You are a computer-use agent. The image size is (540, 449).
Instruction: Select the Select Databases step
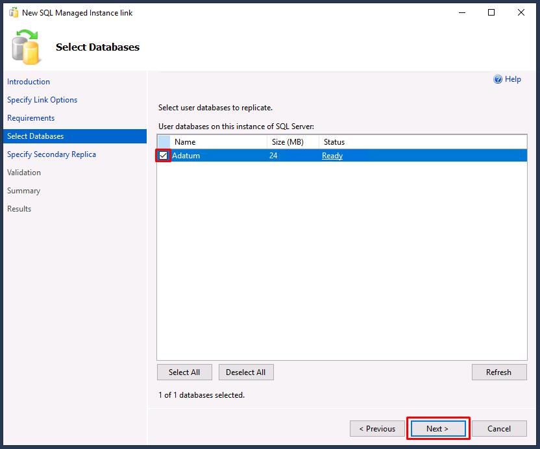point(75,136)
